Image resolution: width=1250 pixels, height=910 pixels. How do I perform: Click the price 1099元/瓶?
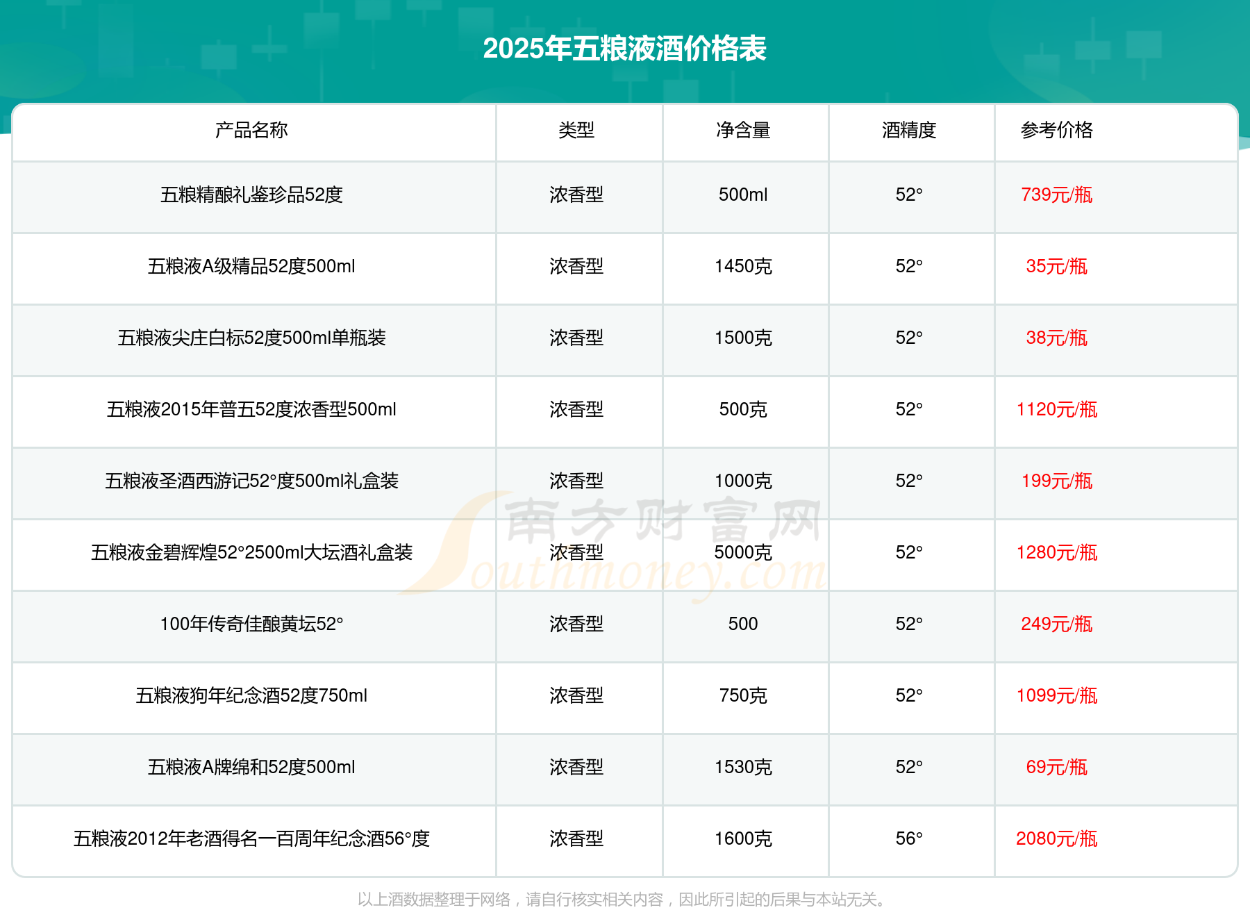1057,695
